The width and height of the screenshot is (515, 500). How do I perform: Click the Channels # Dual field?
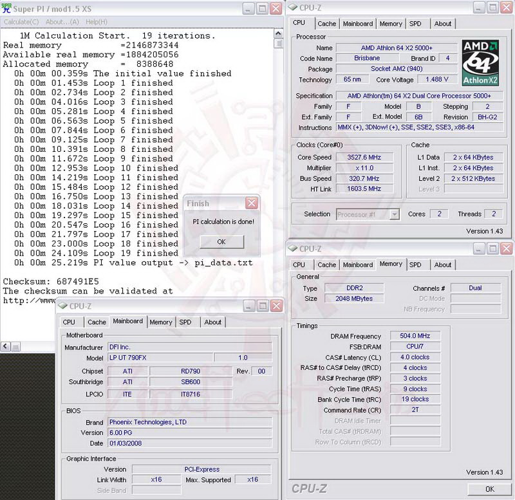coord(475,288)
